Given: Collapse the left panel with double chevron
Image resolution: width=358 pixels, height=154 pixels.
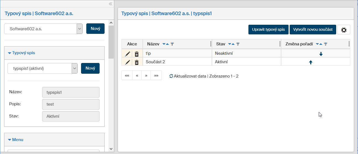Looking at the screenshot, I should pos(110,4).
